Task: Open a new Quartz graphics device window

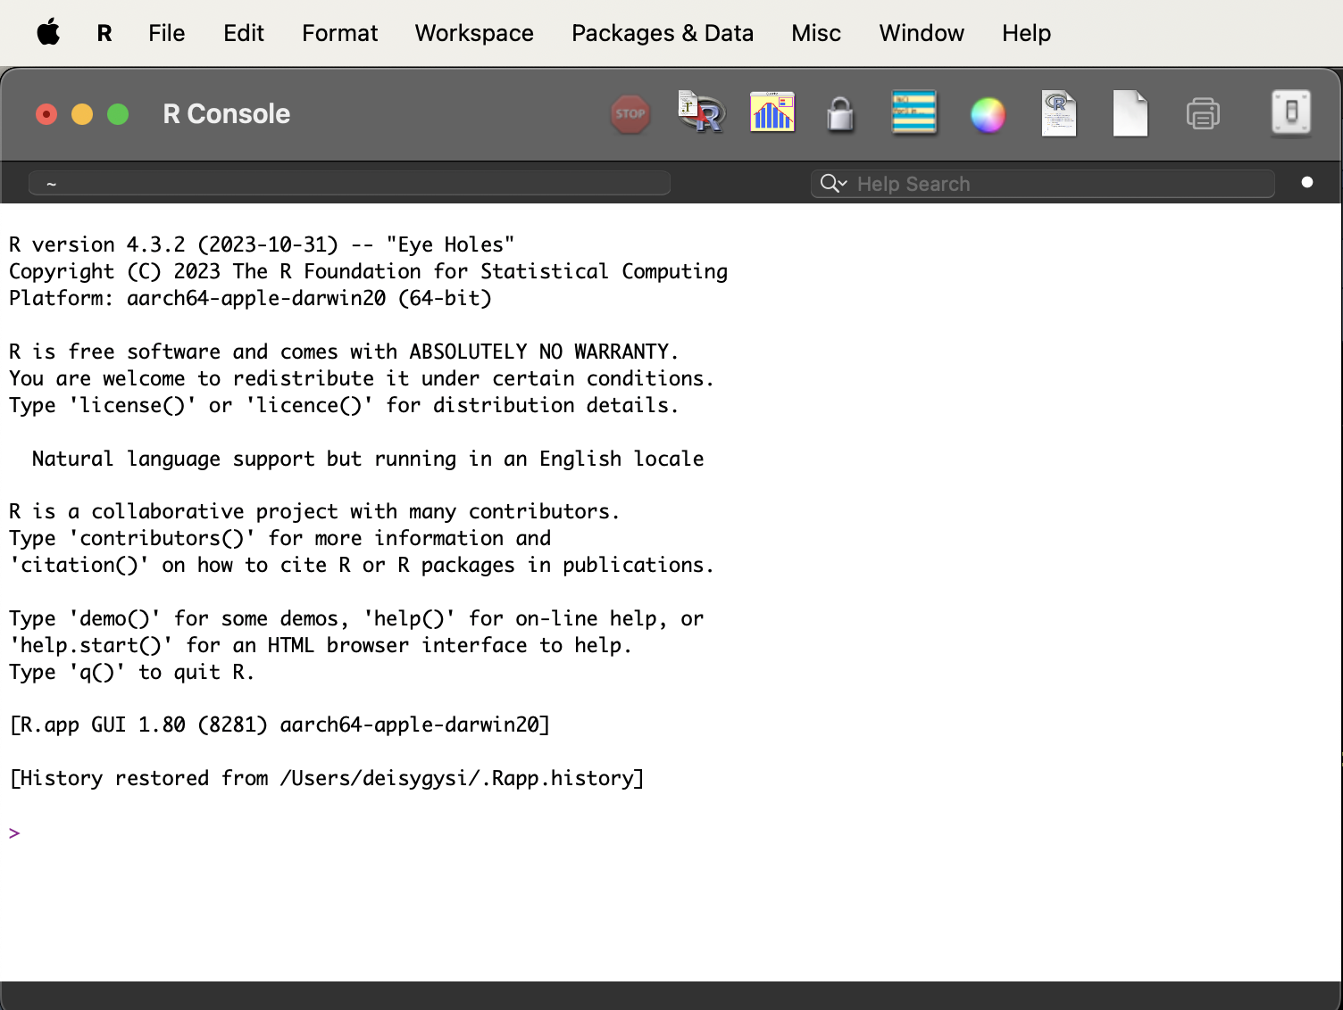Action: coord(772,112)
